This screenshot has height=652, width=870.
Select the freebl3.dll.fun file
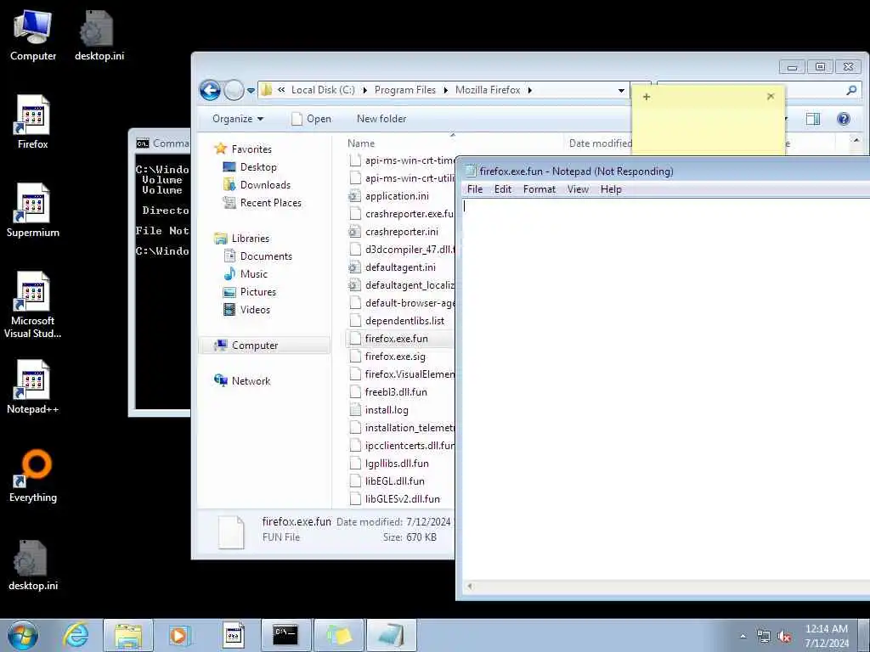click(x=396, y=392)
